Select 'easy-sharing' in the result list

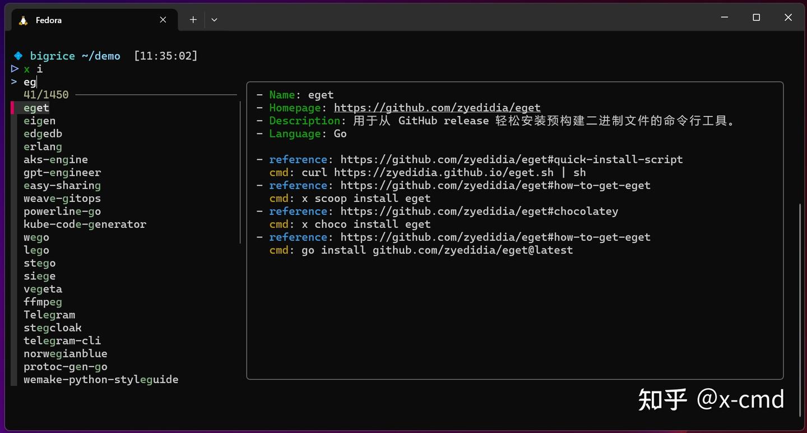click(x=62, y=185)
